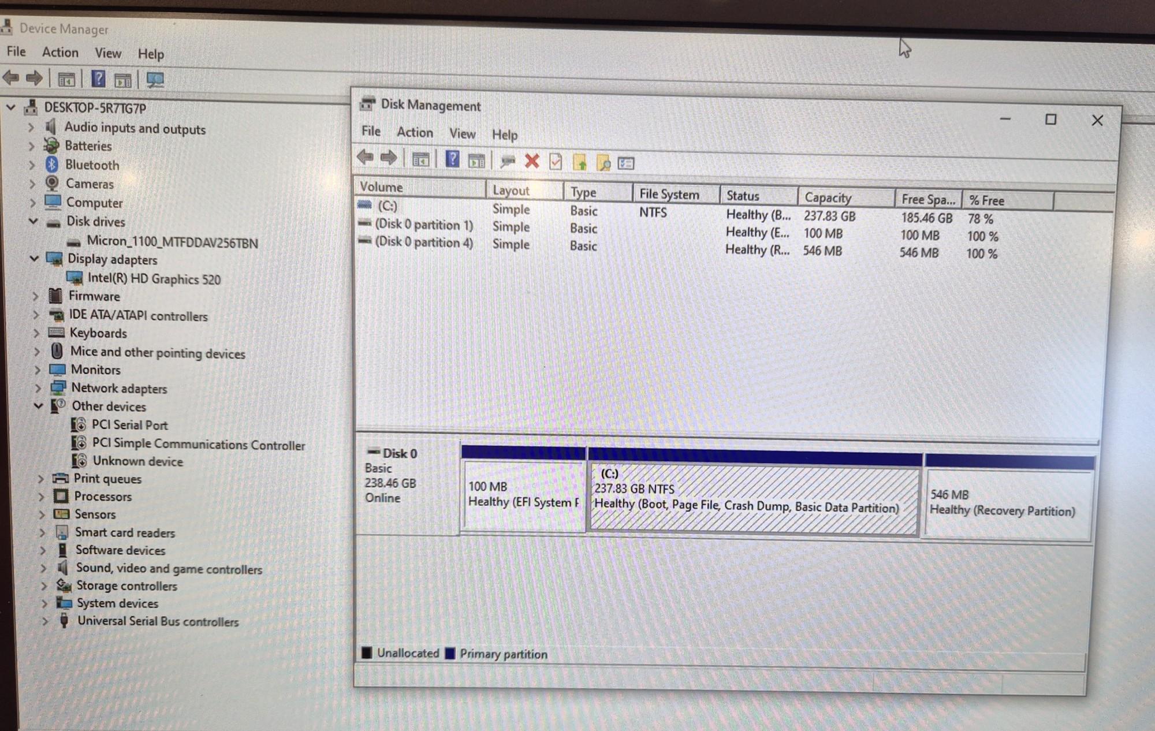Viewport: 1155px width, 731px height.
Task: Open View menu in Device Manager
Action: click(108, 53)
